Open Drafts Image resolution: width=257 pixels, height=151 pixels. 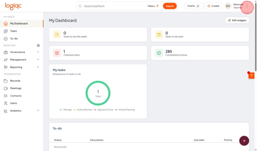[194, 6]
